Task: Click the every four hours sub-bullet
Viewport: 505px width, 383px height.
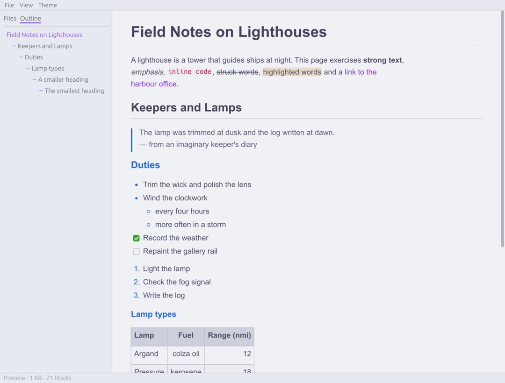Action: 182,211
